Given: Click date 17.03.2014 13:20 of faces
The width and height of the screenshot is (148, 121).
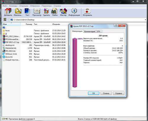Looking at the screenshot, I should (x=59, y=30).
